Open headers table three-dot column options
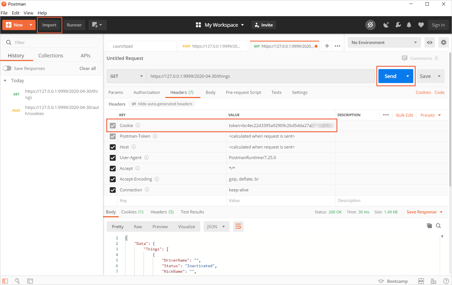Screen dimensions: 452x285 (386, 115)
